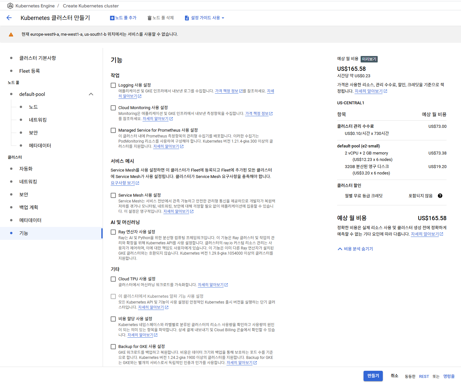Click the delete node pool trash icon
This screenshot has height=384, width=461.
click(150, 18)
